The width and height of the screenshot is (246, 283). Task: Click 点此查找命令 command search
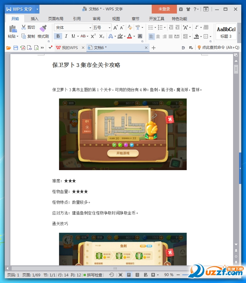pyautogui.click(x=218, y=47)
